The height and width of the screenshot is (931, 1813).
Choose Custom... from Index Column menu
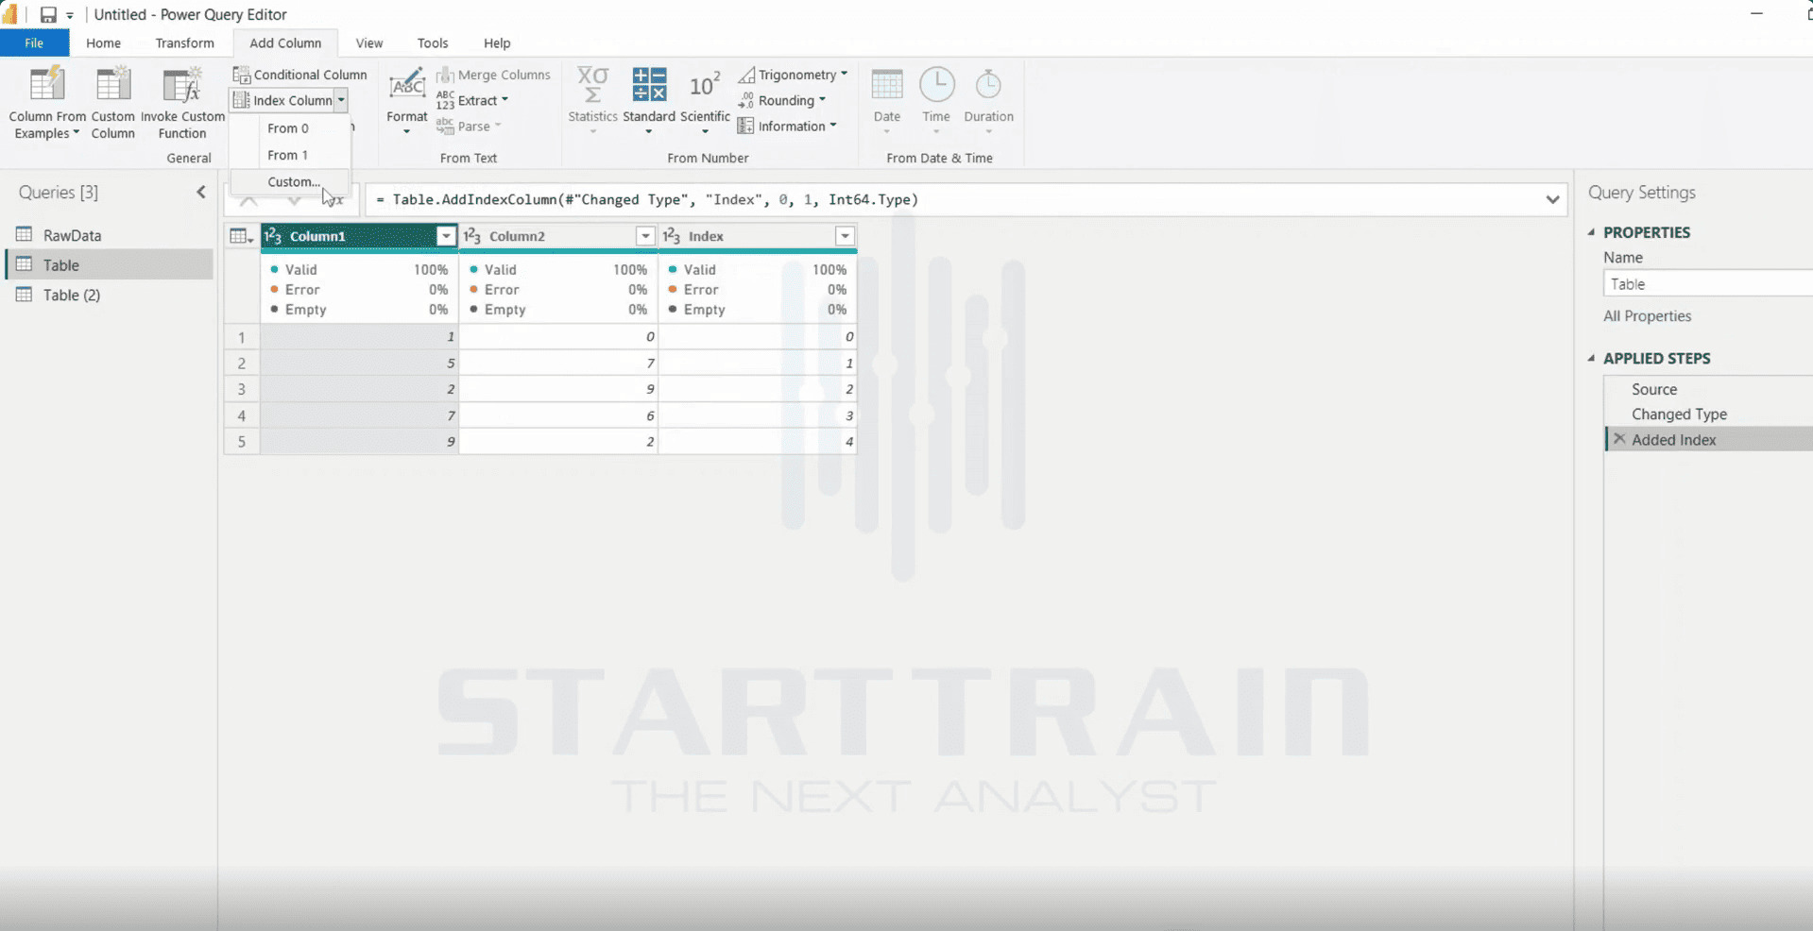pyautogui.click(x=293, y=181)
